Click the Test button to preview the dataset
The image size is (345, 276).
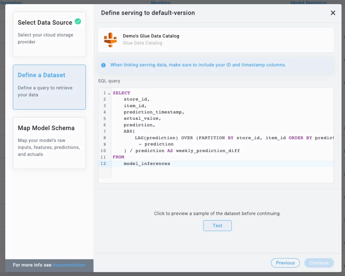pyautogui.click(x=217, y=226)
